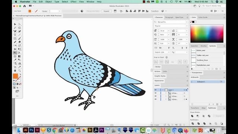238x134 pixels.
Task: Click the Search Adobe Help field
Action: [213, 6]
